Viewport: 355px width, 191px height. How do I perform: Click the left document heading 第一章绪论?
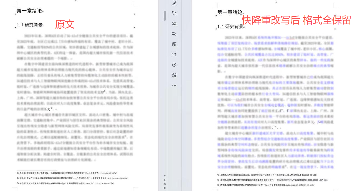point(29,11)
